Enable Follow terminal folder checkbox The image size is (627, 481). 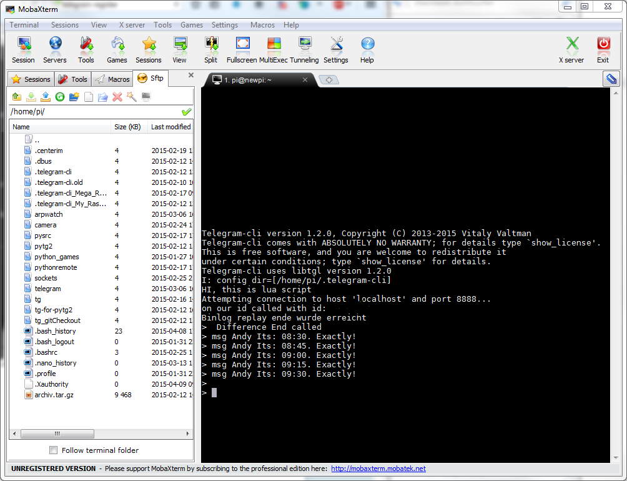[53, 450]
